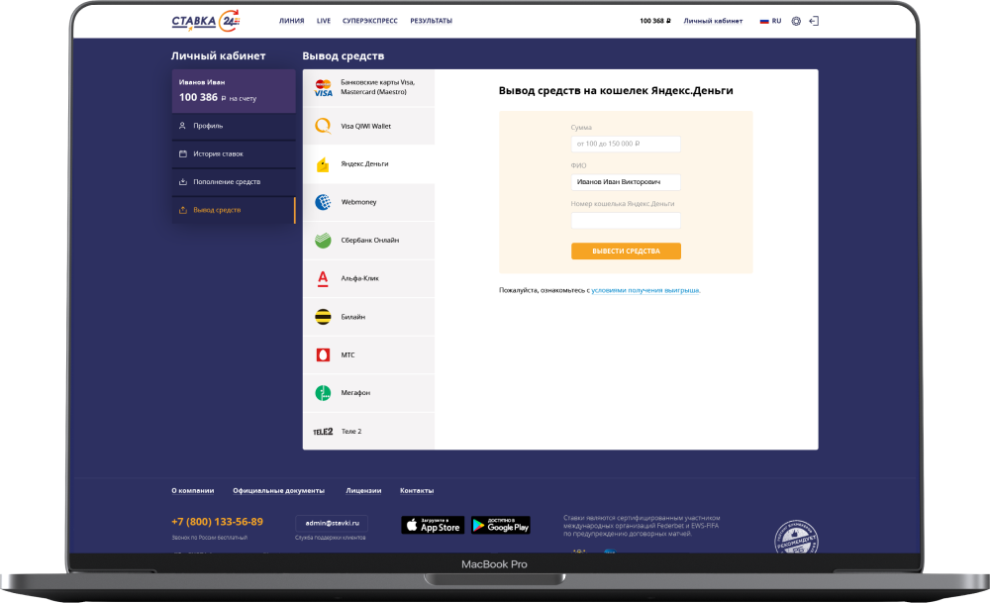990x603 pixels.
Task: Open Пополнение средств in the sidebar
Action: click(226, 182)
